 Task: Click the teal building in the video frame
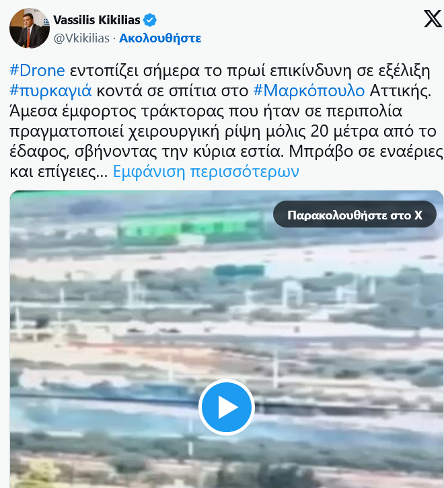click(x=239, y=271)
